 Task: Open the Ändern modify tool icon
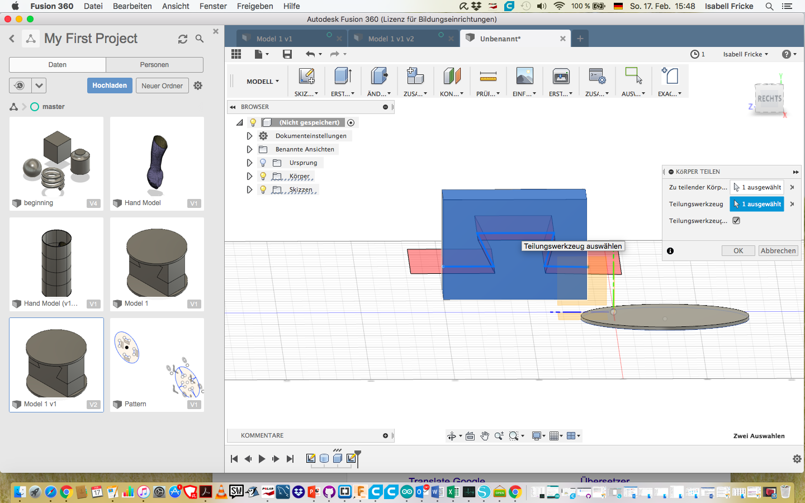tap(379, 76)
